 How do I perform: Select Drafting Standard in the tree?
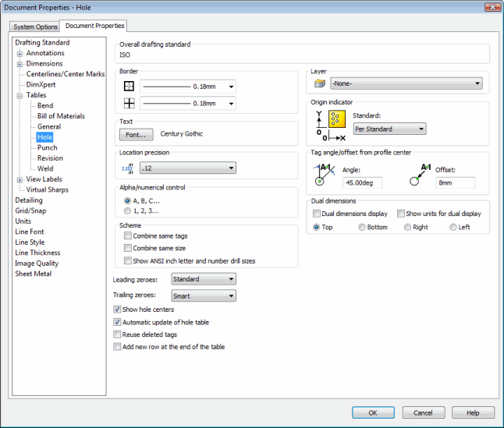[42, 42]
